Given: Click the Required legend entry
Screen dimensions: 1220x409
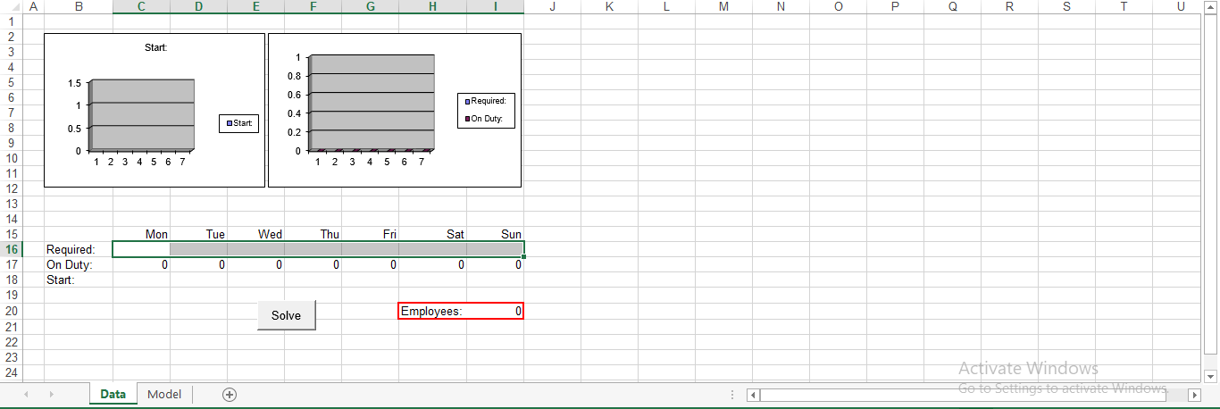Looking at the screenshot, I should pyautogui.click(x=486, y=101).
